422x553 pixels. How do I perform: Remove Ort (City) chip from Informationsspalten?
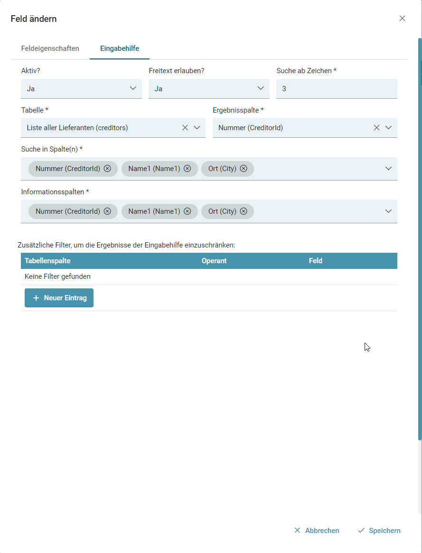click(244, 211)
